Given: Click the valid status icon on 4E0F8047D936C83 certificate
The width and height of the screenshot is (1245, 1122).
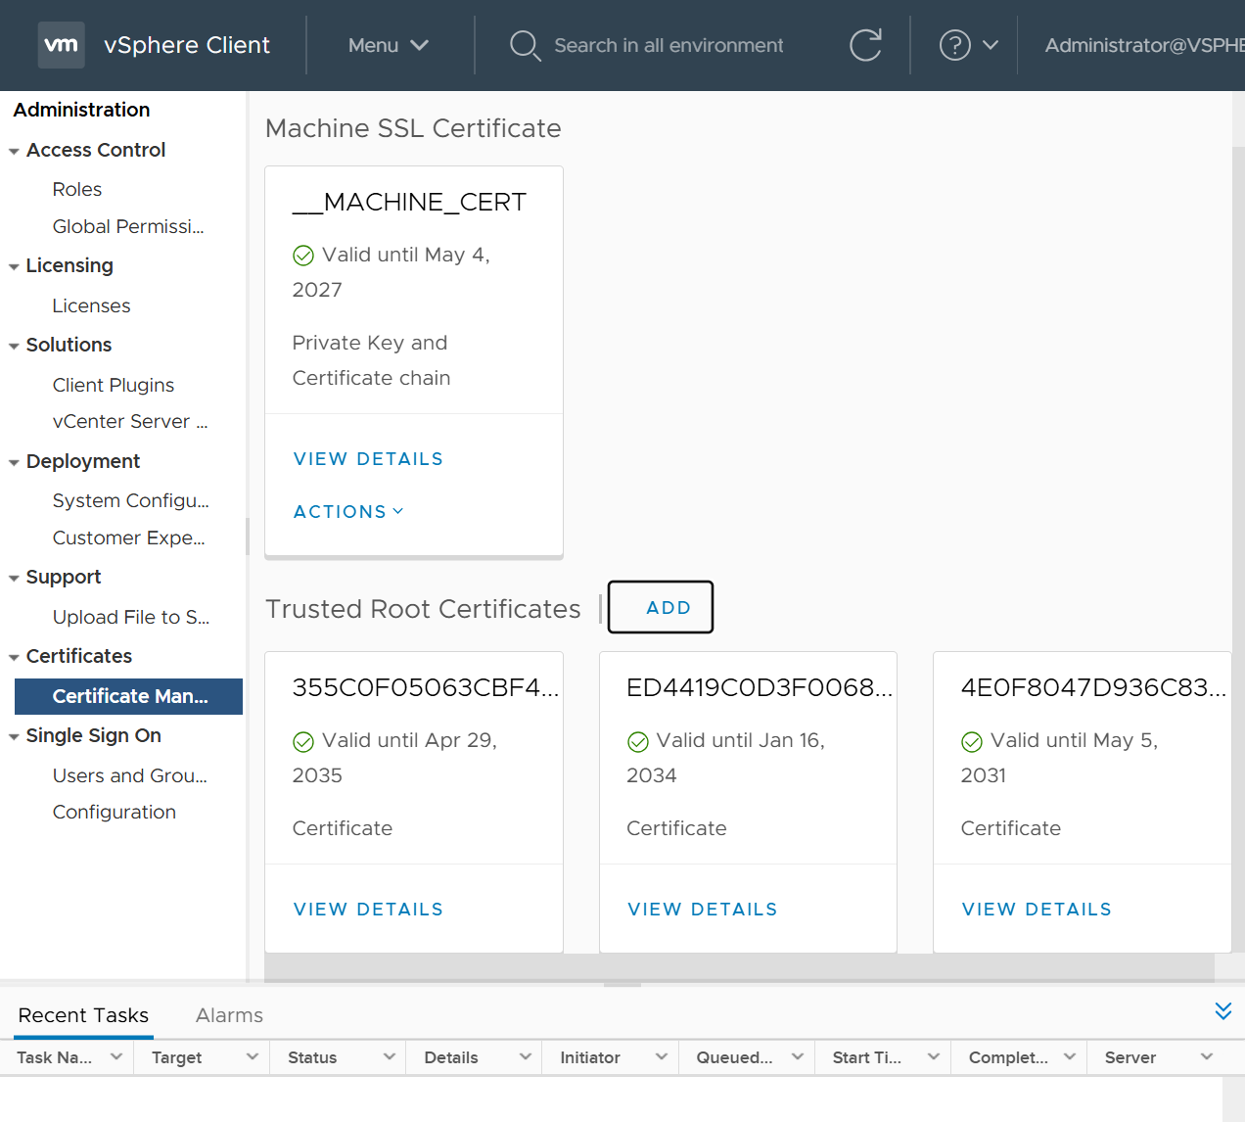Looking at the screenshot, I should 972,741.
